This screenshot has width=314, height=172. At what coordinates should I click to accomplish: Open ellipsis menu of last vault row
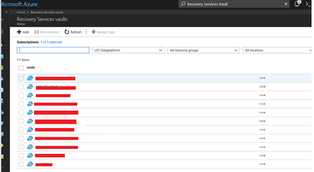262,164
